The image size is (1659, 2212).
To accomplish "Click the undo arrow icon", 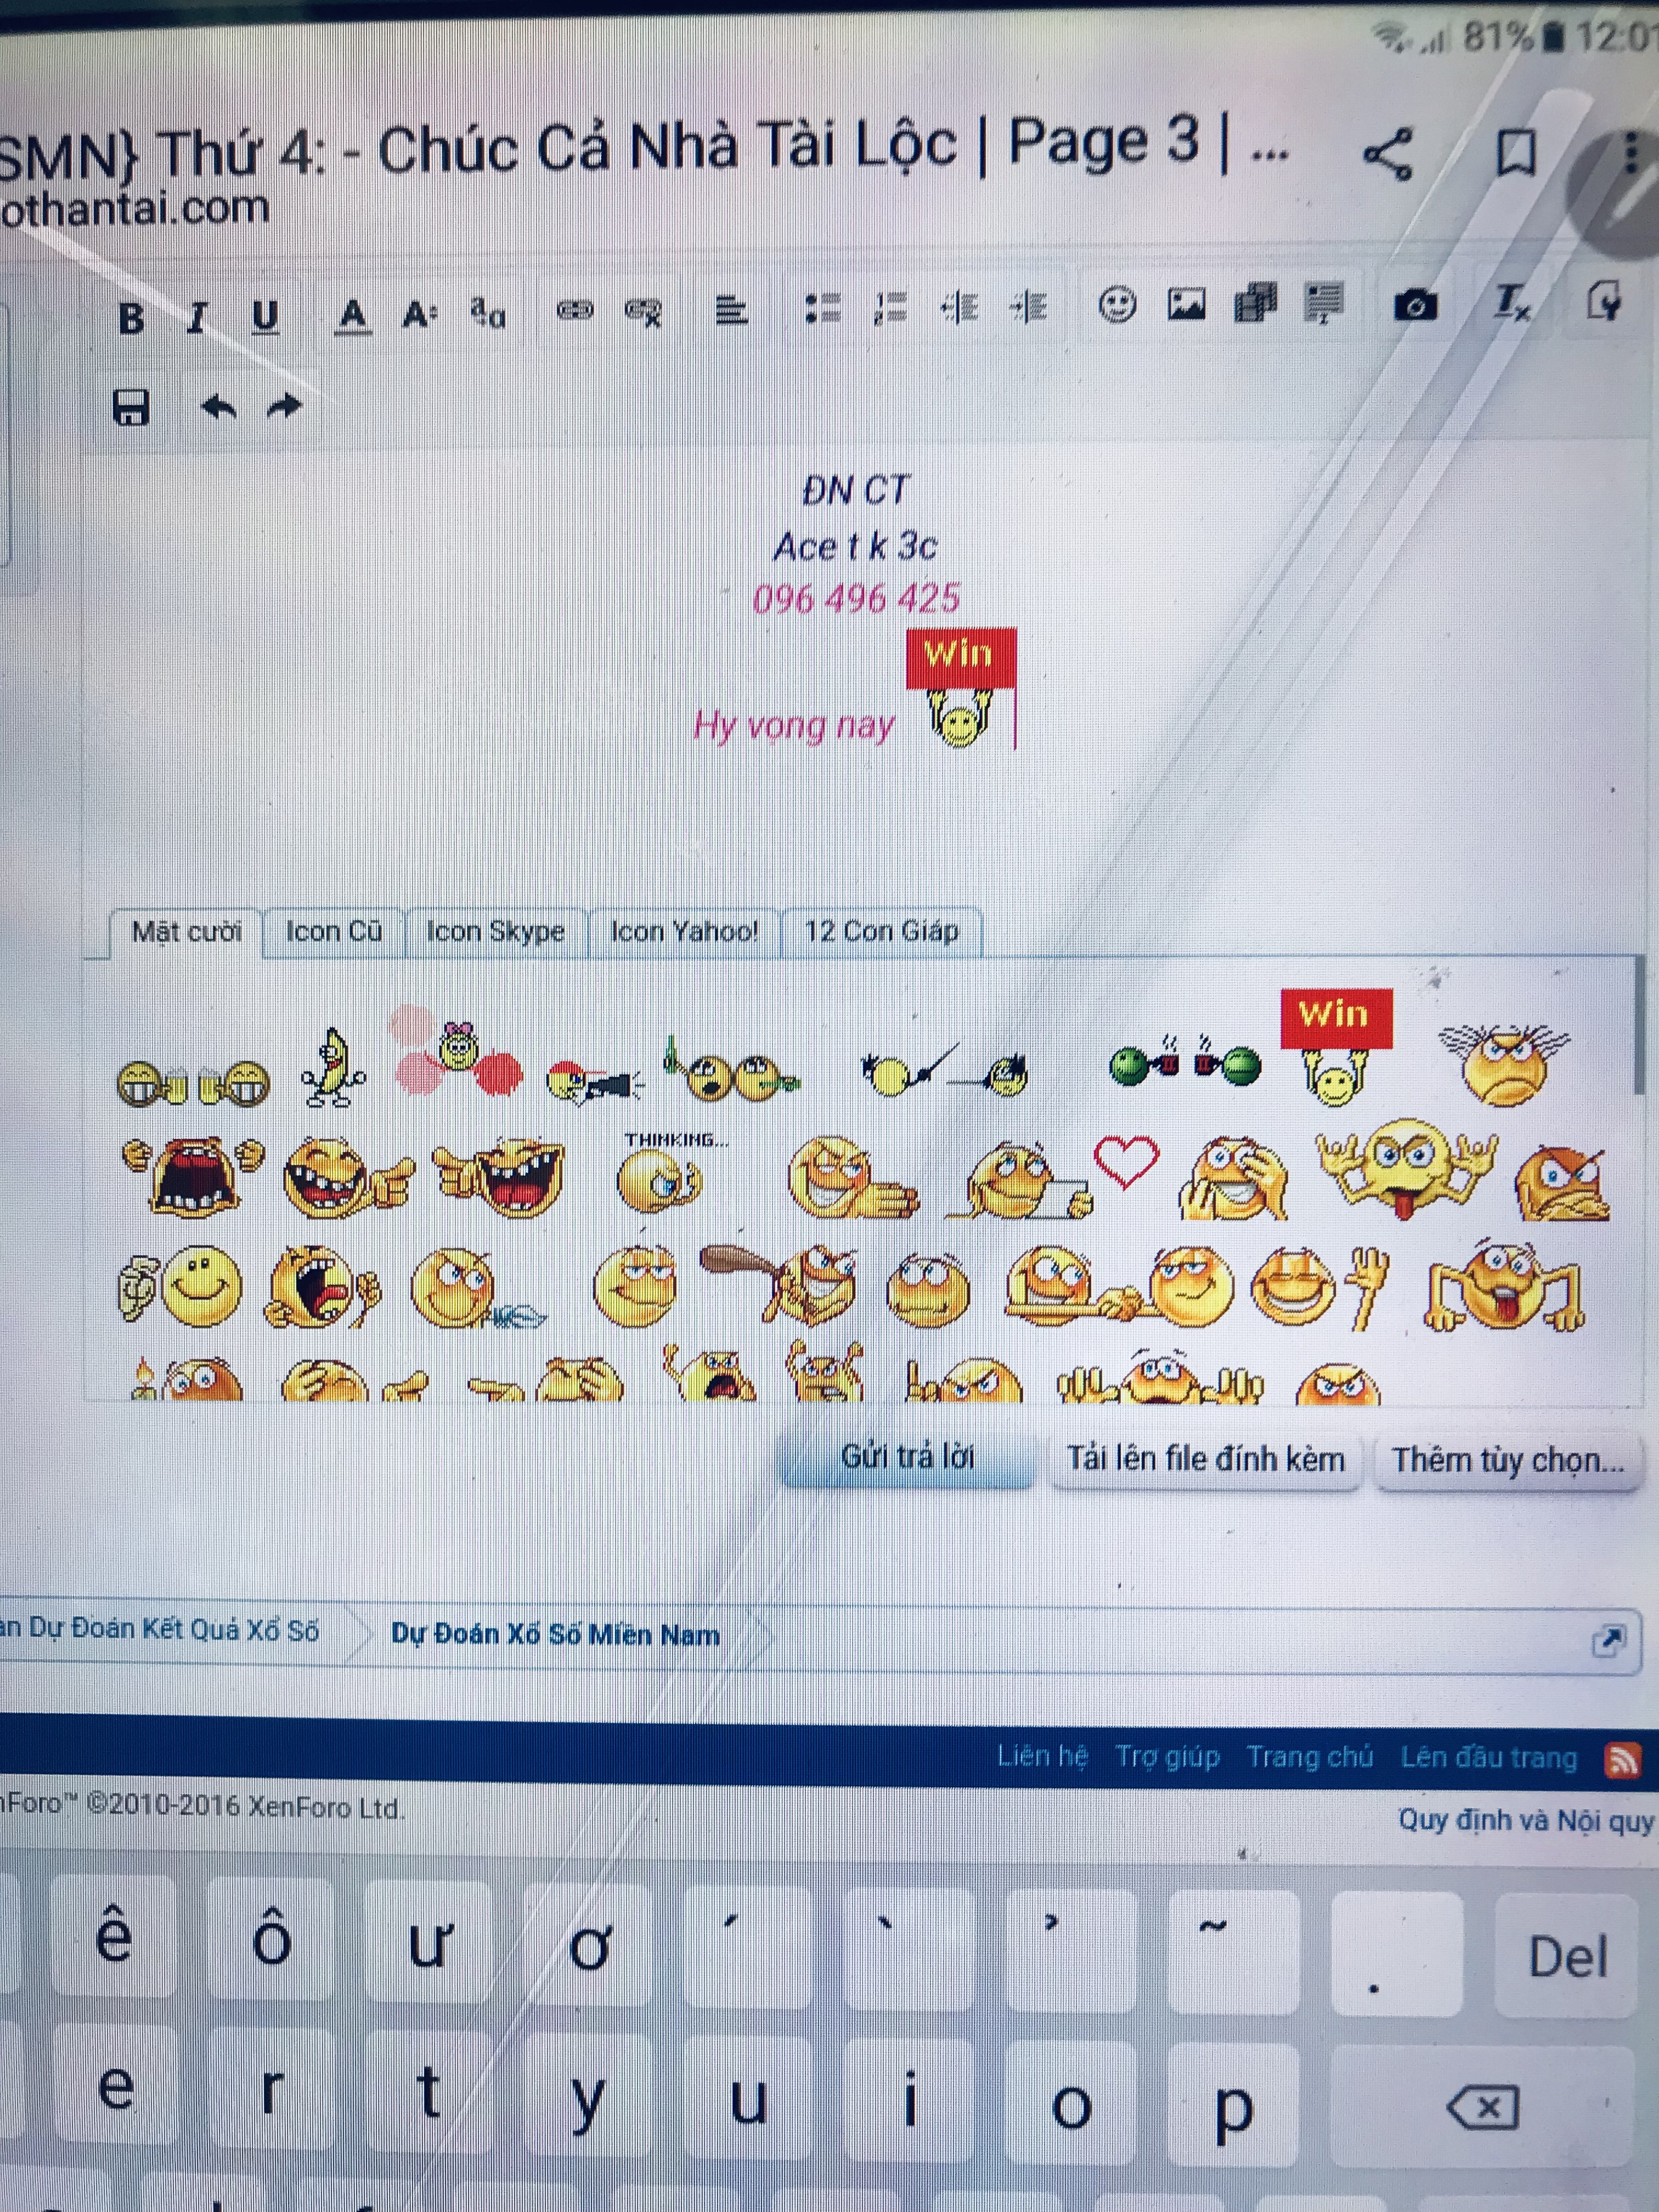I will coord(218,407).
